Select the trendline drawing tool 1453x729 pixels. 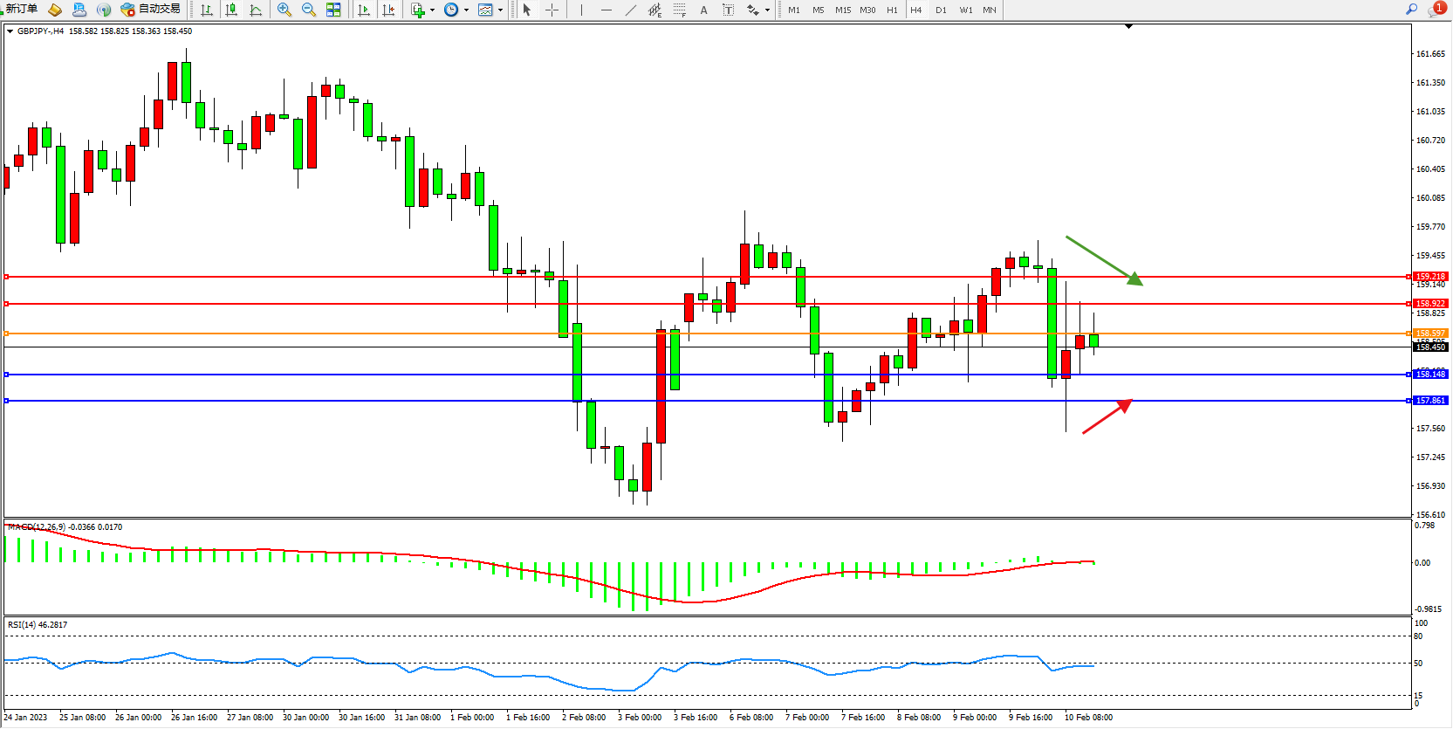coord(631,10)
